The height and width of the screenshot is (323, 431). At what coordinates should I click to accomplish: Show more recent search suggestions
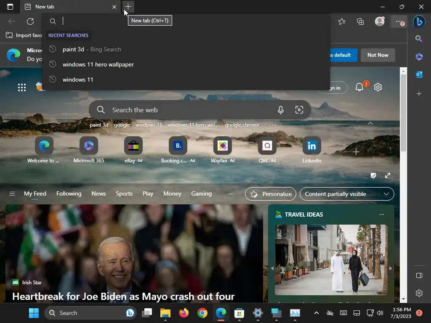pos(273,125)
